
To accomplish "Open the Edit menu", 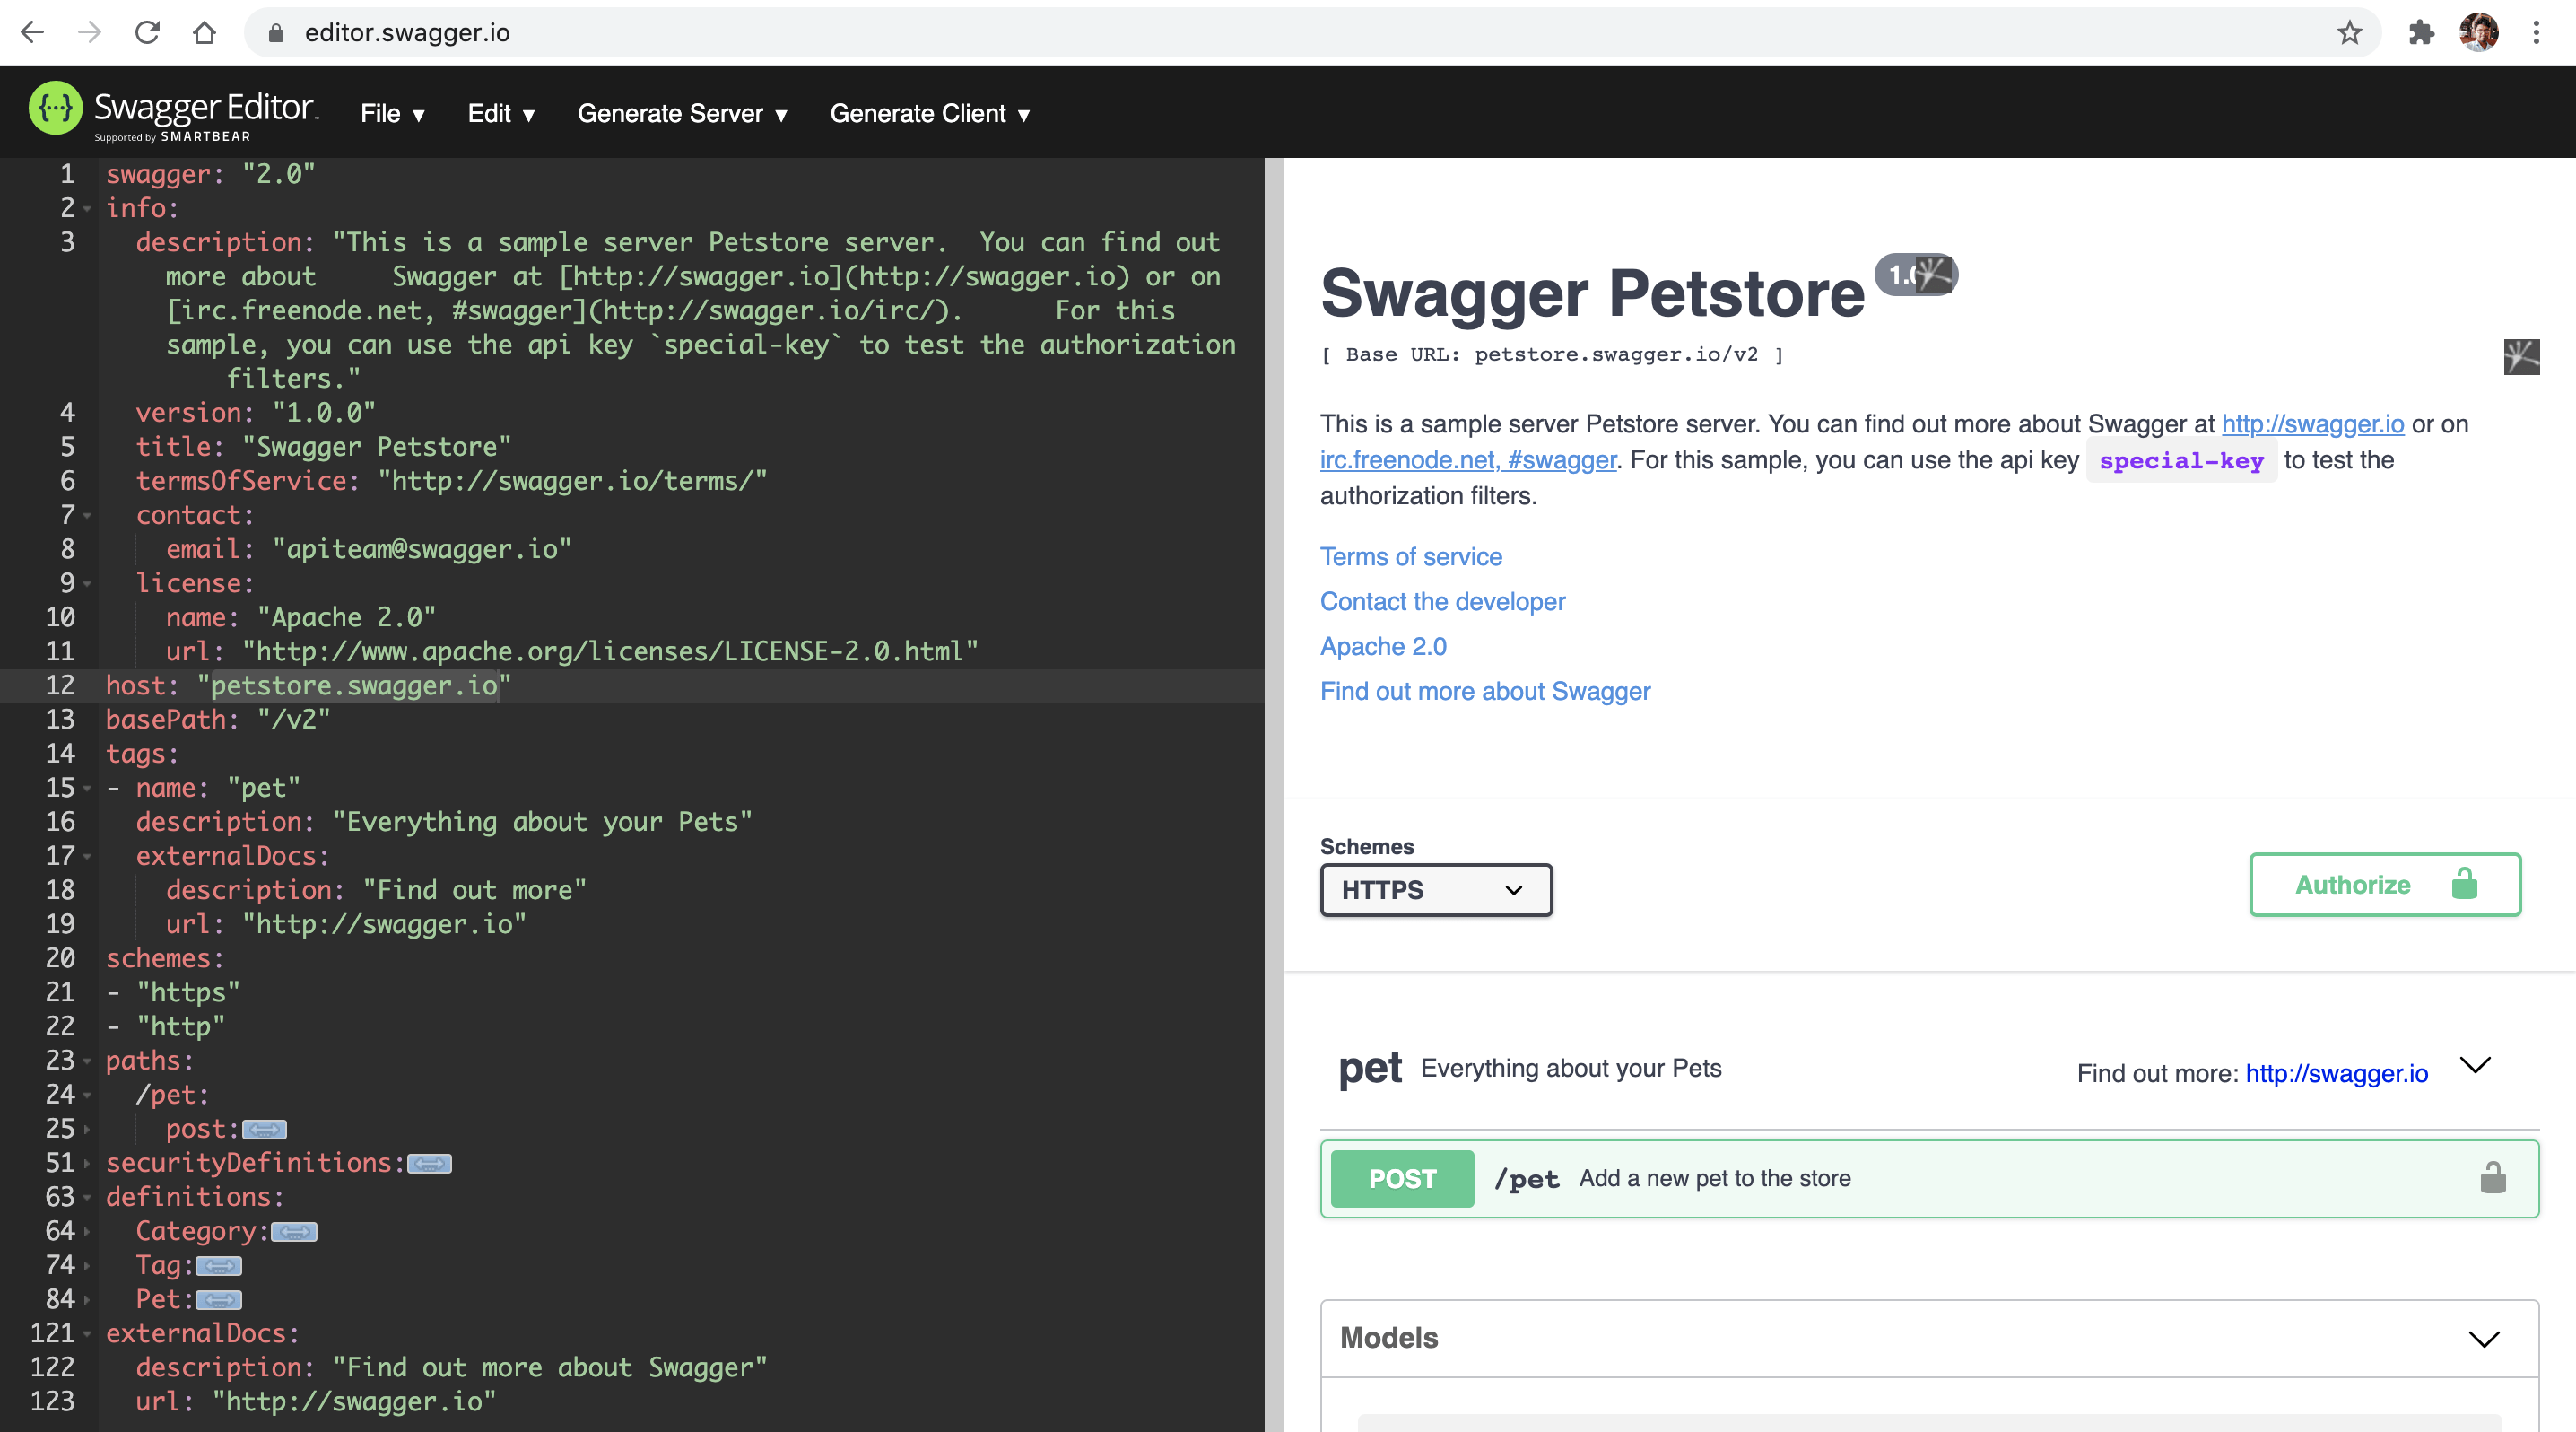I will (x=501, y=114).
